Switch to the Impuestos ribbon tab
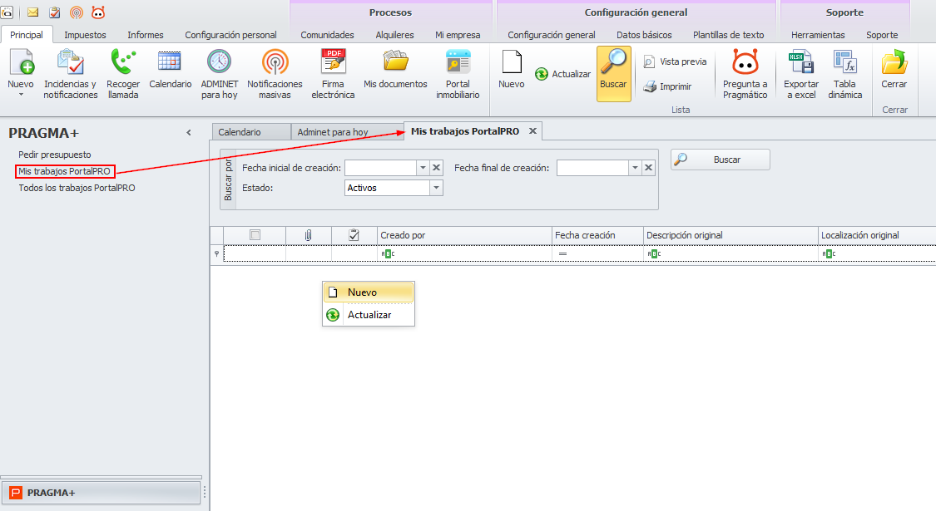Viewport: 936px width, 511px height. 85,35
